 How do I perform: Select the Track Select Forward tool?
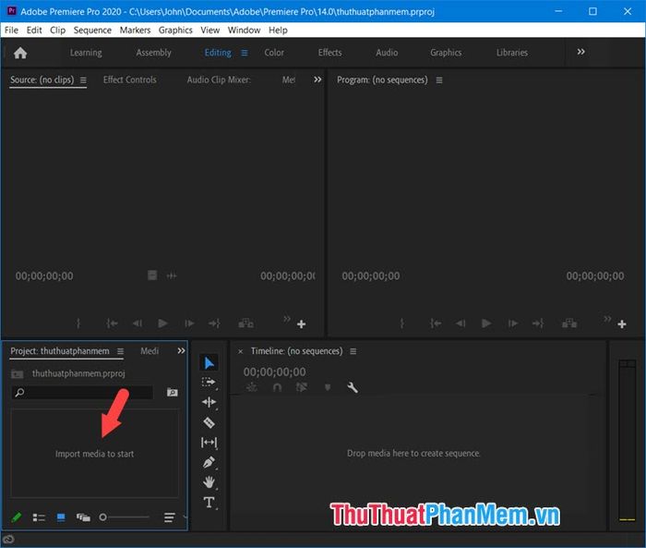pos(209,383)
